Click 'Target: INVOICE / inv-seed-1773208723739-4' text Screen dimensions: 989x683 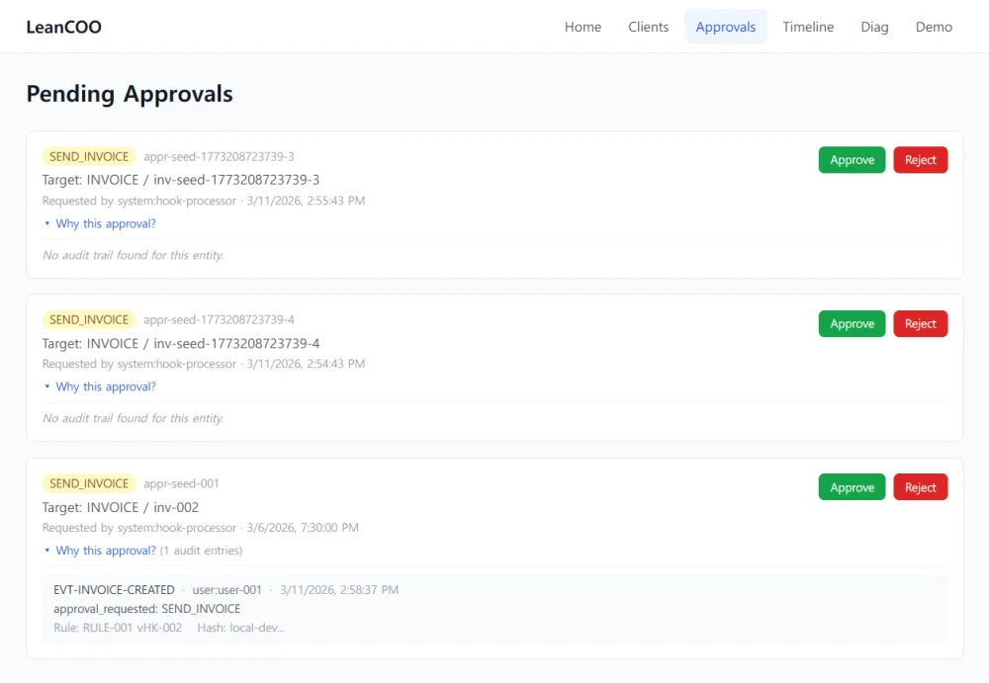(180, 344)
